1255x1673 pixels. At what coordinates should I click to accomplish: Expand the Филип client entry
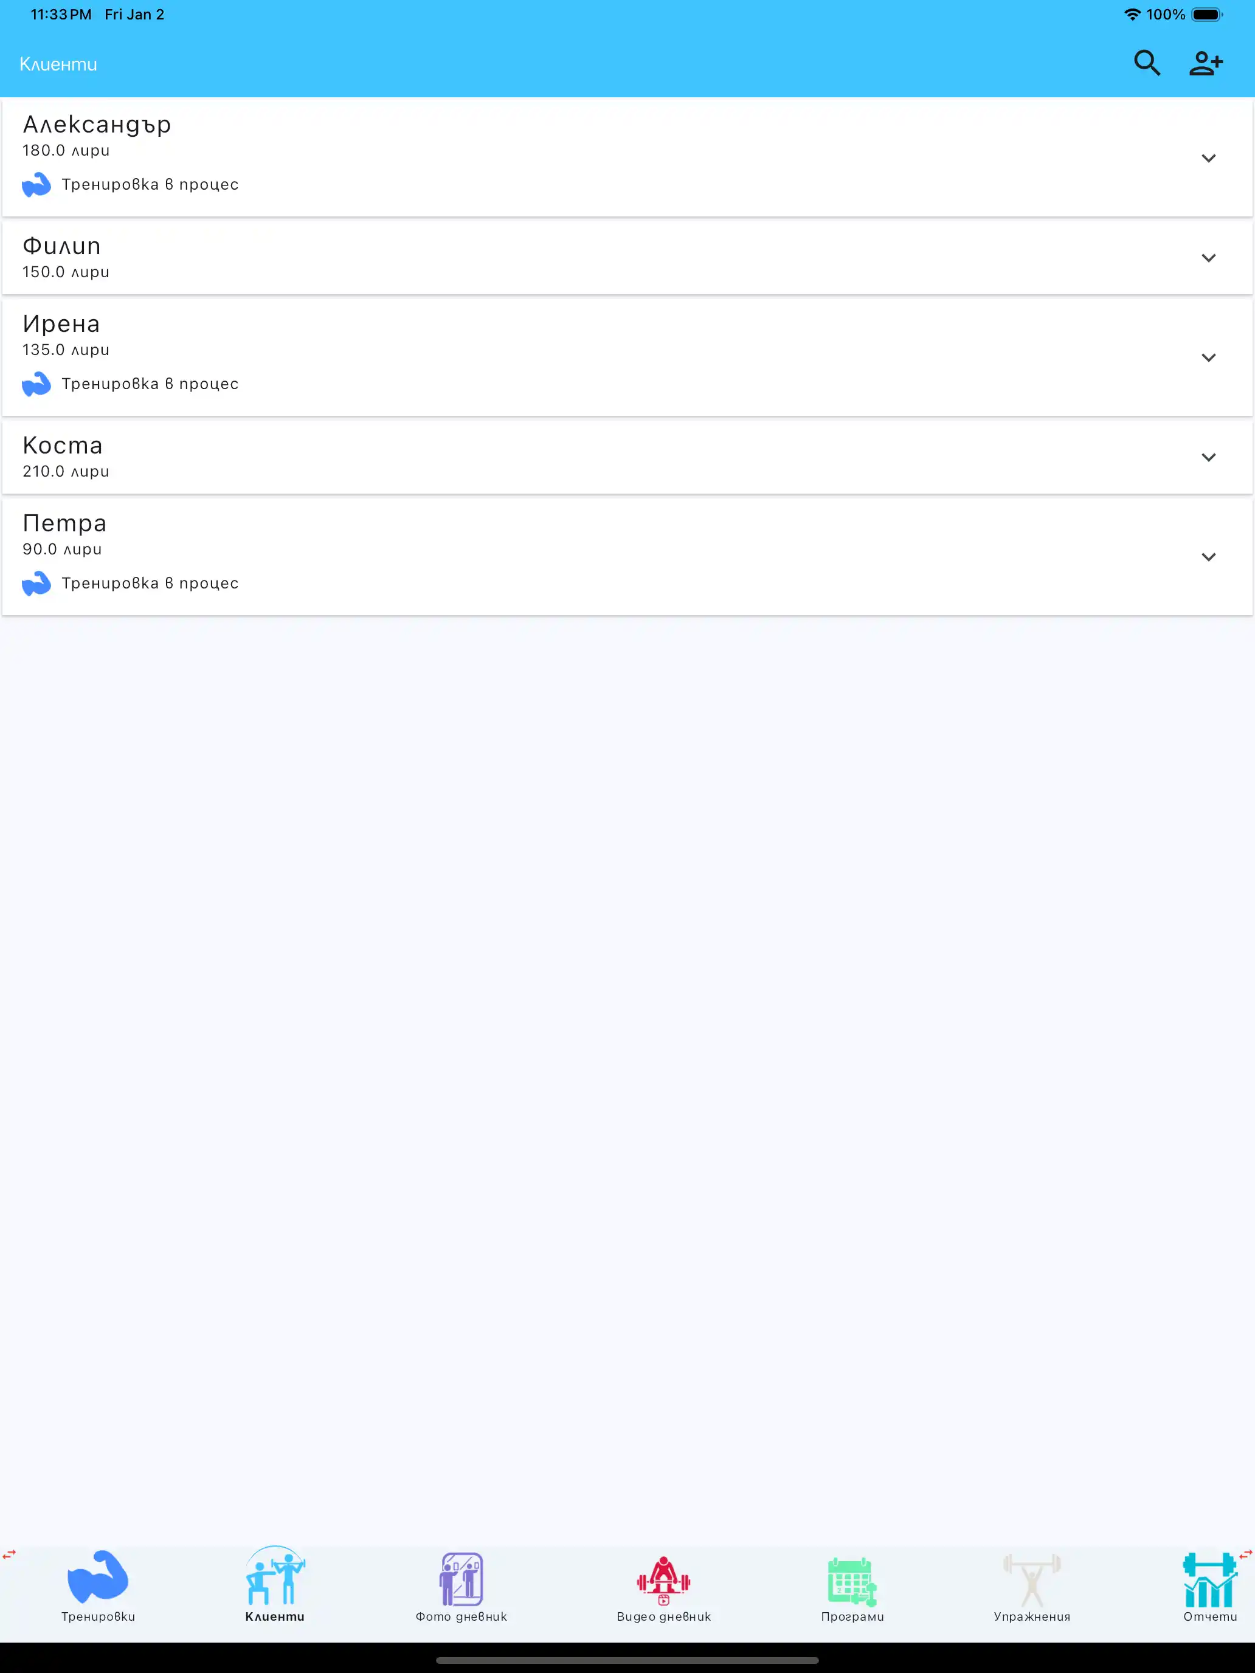tap(1209, 257)
